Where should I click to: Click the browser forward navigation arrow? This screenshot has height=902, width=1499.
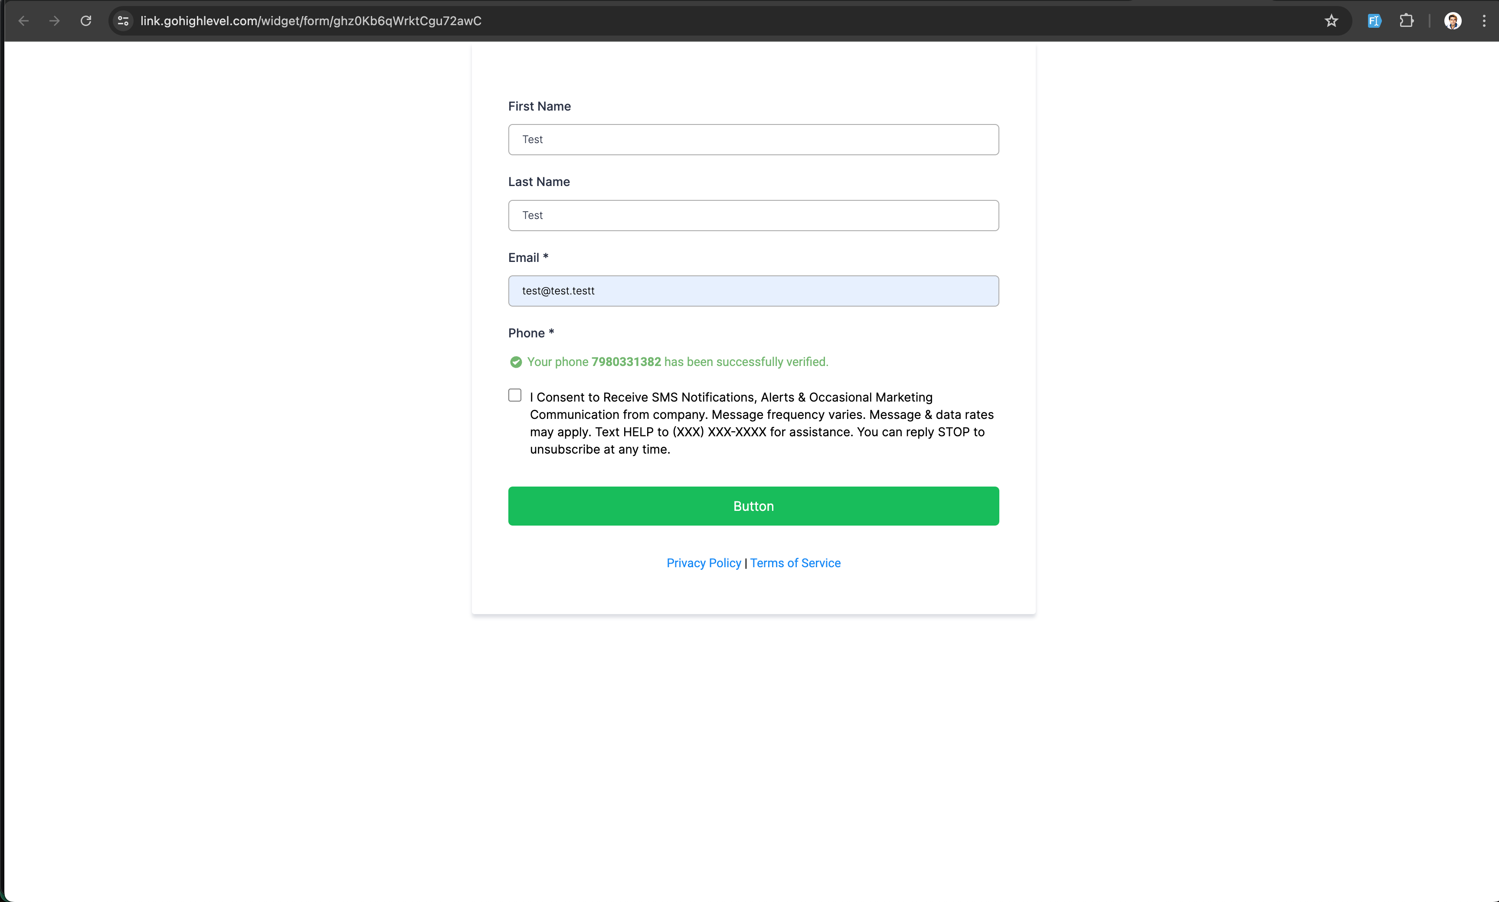click(55, 21)
